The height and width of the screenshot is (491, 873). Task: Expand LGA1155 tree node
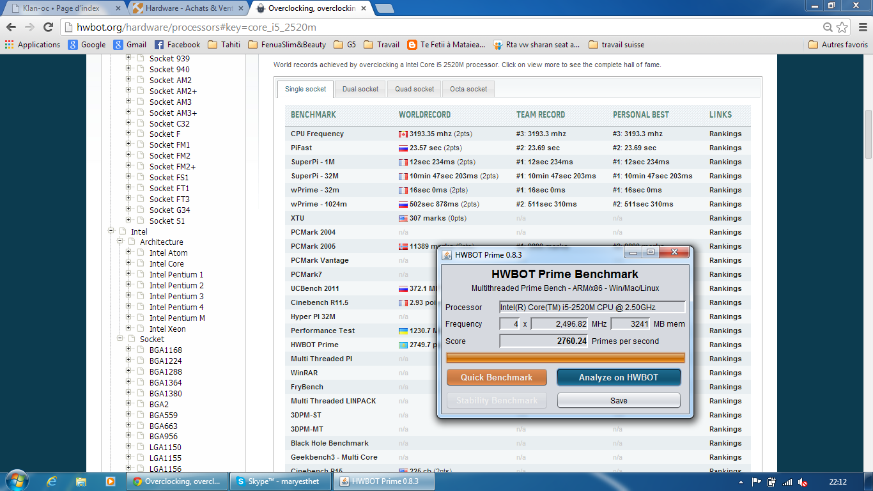click(128, 458)
